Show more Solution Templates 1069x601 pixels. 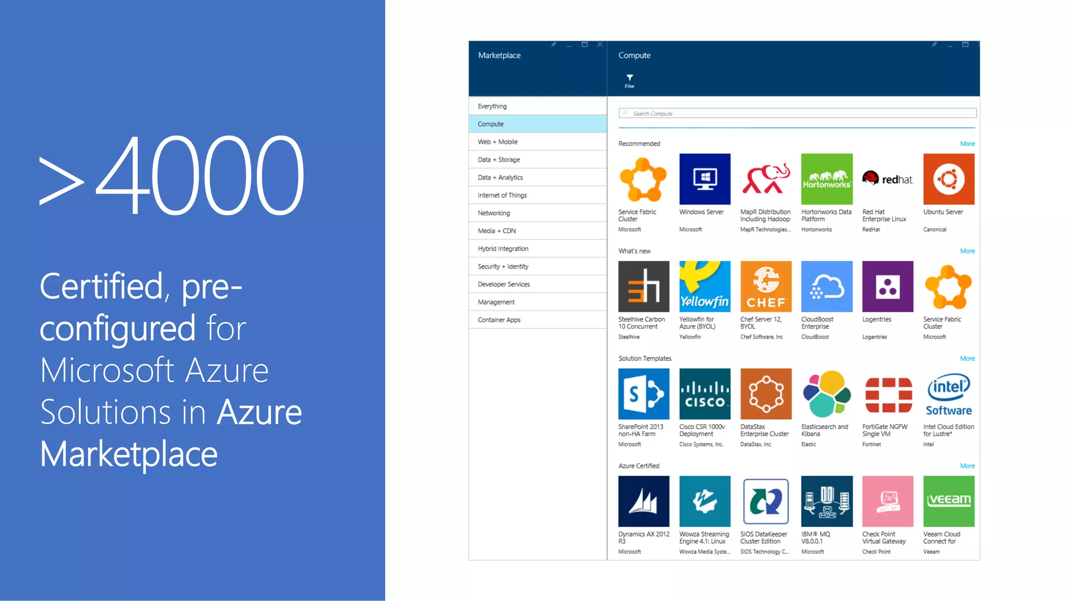(967, 358)
